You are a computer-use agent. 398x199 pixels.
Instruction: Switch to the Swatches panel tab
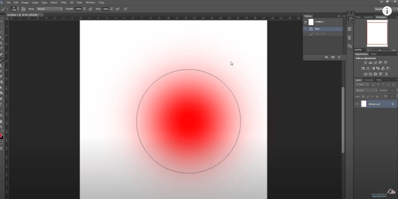369,17
